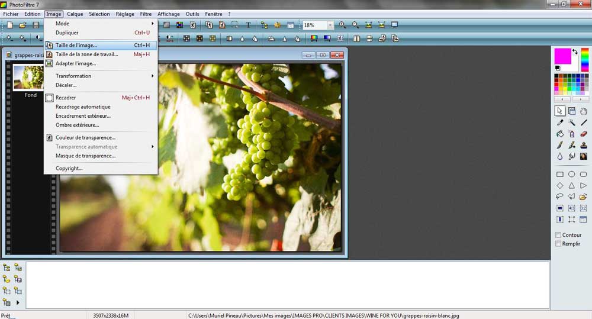Open the Edition menu

(x=33, y=14)
